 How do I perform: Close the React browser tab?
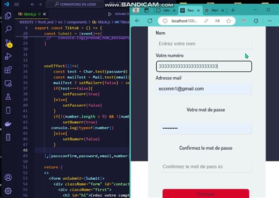[199, 11]
